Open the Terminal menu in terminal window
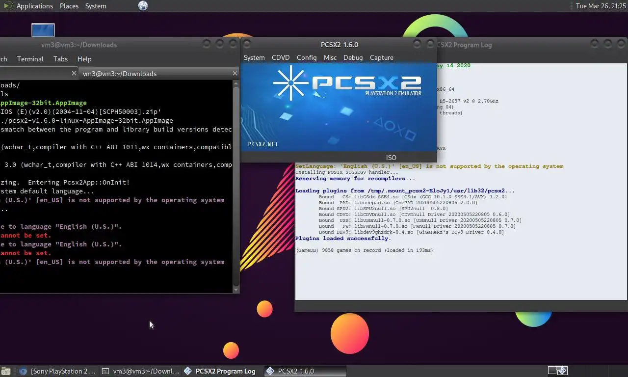628x377 pixels. tap(30, 59)
